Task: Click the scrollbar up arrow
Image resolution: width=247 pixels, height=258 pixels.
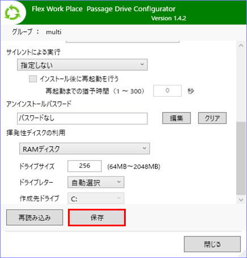Action: pos(241,46)
